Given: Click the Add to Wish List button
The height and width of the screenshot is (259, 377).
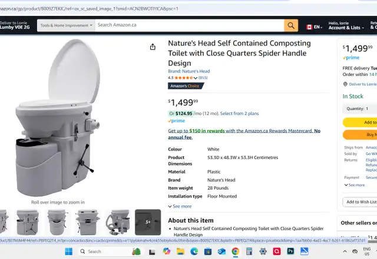Looking at the screenshot, I should tap(360, 202).
